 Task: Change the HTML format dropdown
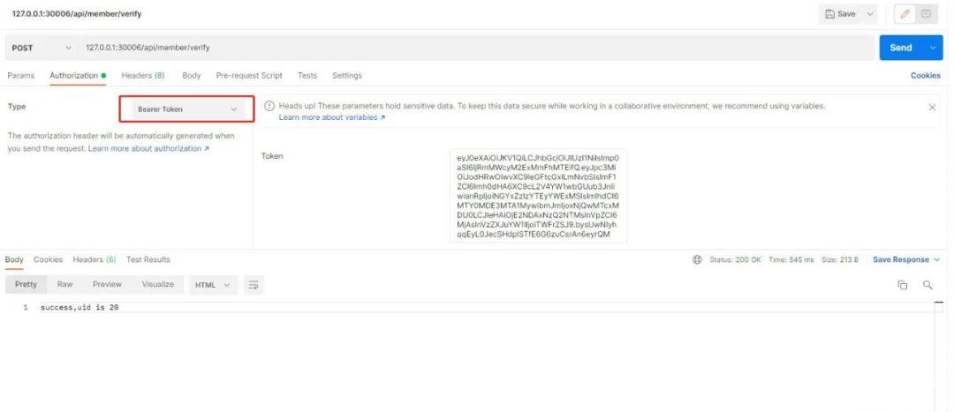coord(212,284)
